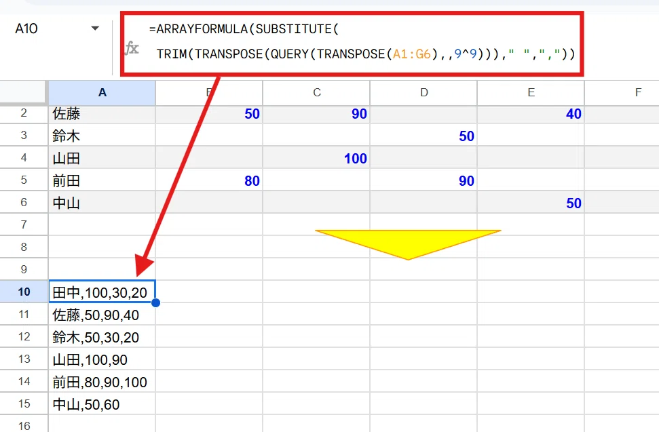Click cell containing 山田 in row 4

[x=102, y=157]
